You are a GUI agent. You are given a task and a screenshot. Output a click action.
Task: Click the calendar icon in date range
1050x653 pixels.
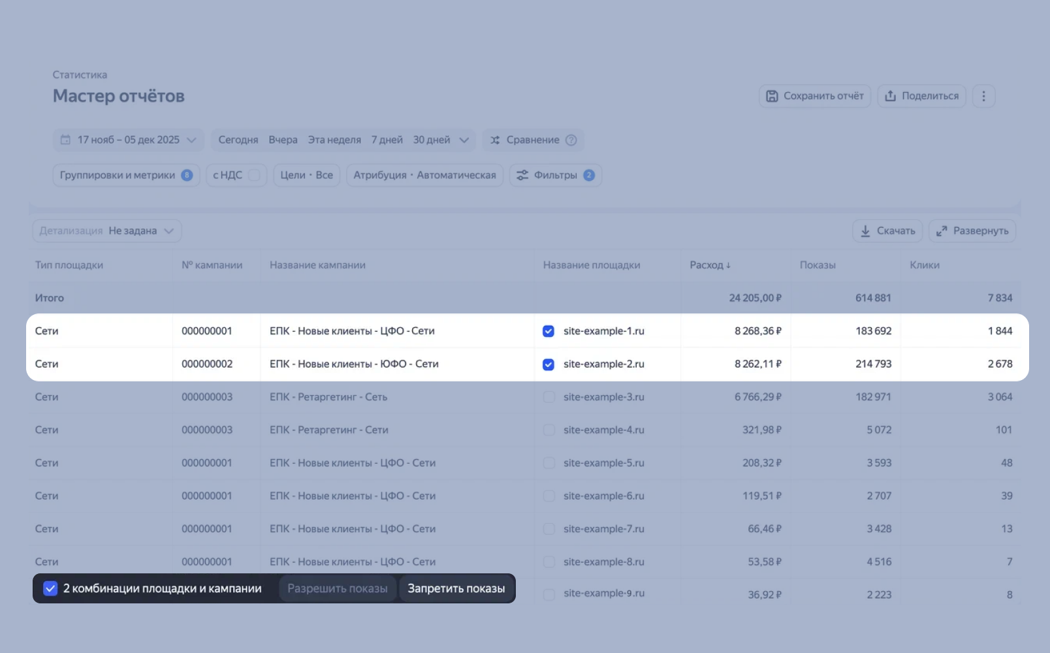tap(65, 140)
